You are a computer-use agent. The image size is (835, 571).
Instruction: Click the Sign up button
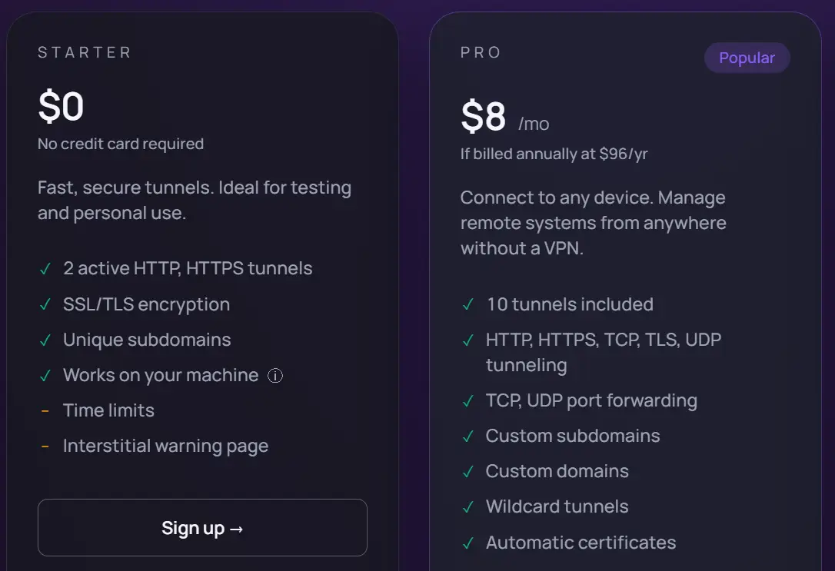(x=202, y=528)
